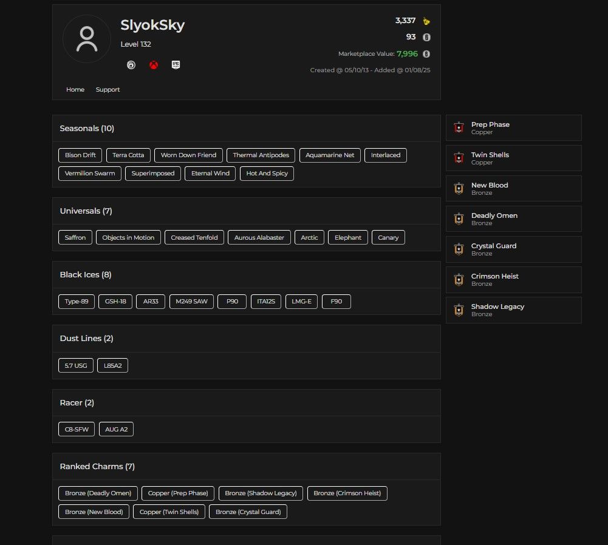608x545 pixels.
Task: Select the AR33 Black Ice tag
Action: click(151, 302)
